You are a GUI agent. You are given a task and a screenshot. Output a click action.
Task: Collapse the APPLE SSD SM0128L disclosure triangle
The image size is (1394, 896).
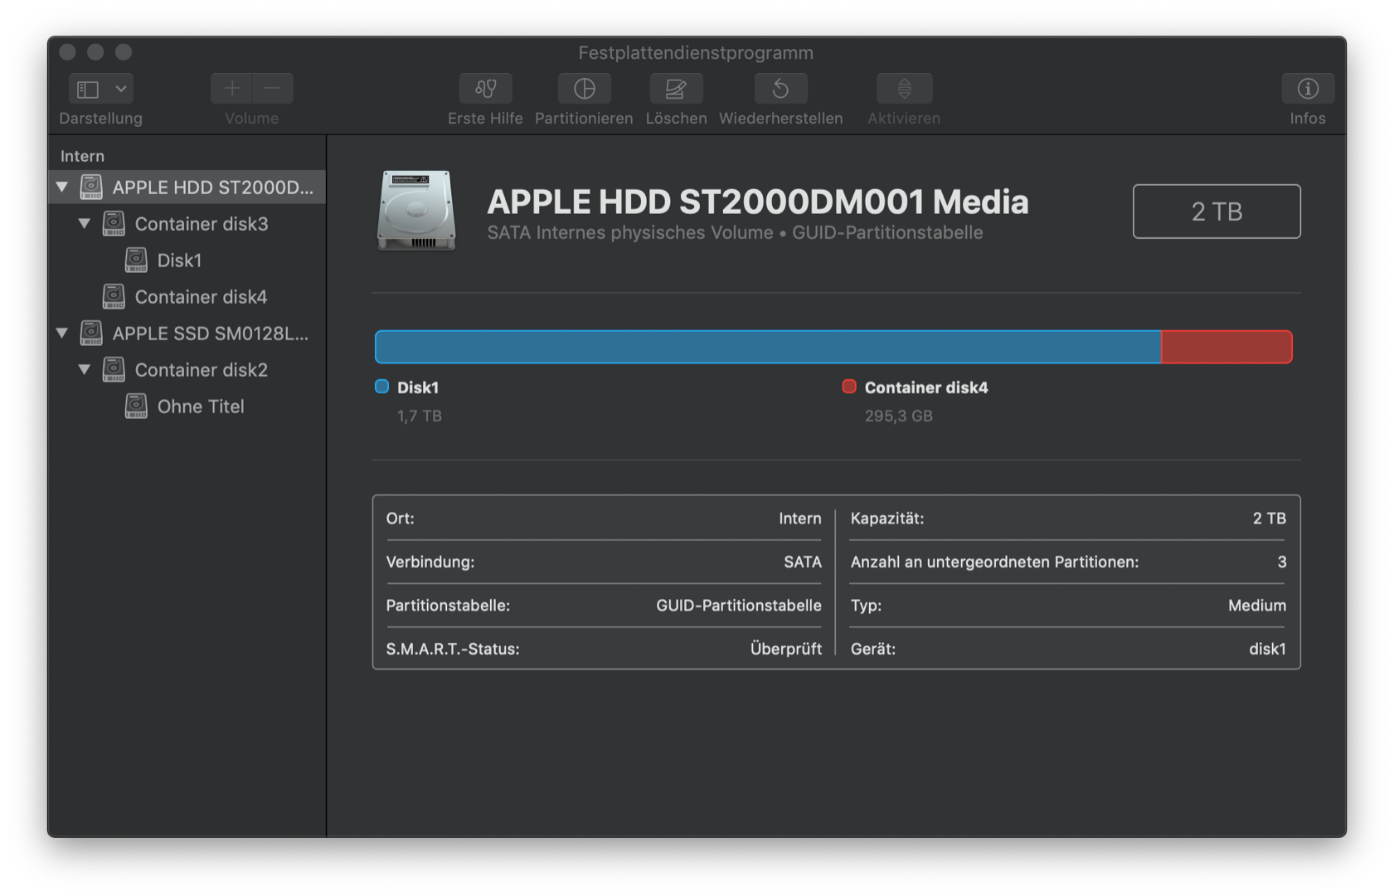tap(62, 334)
